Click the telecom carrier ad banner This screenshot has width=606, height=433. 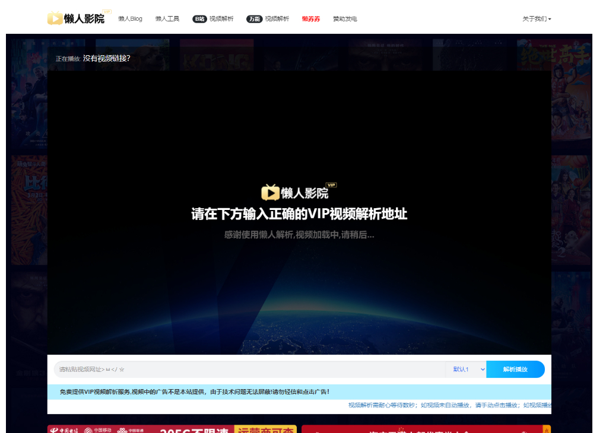coord(172,429)
